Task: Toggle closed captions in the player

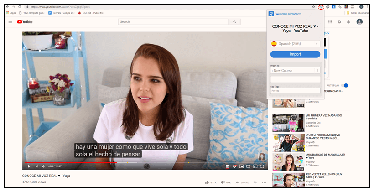Action: pos(228,166)
